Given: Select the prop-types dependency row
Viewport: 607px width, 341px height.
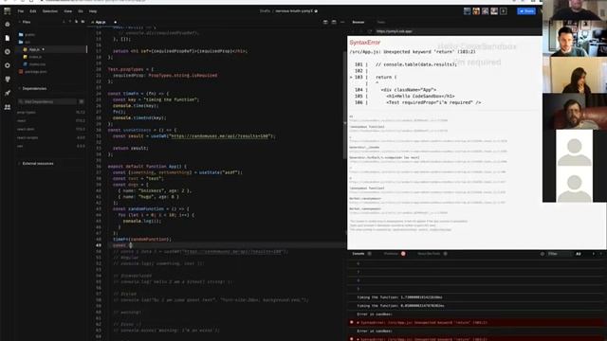Looking at the screenshot, I should click(50, 113).
